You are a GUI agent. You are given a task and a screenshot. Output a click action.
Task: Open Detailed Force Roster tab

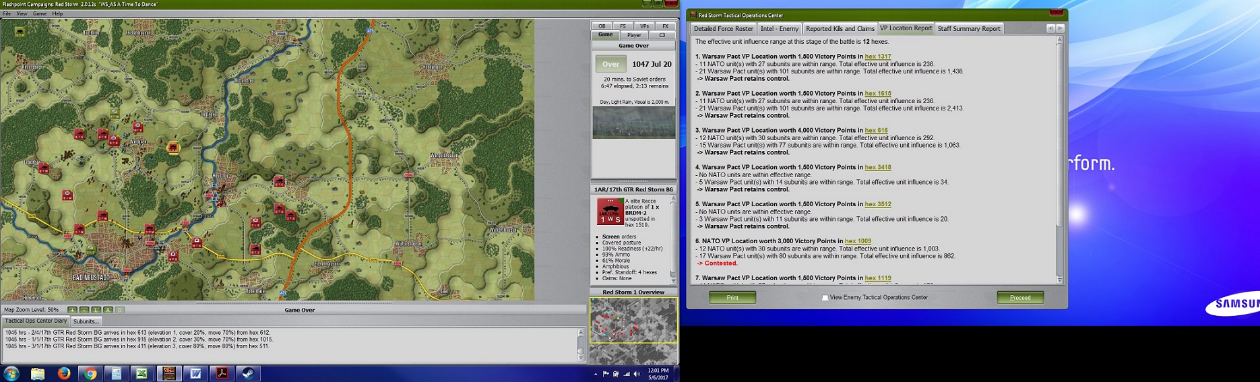click(x=724, y=28)
